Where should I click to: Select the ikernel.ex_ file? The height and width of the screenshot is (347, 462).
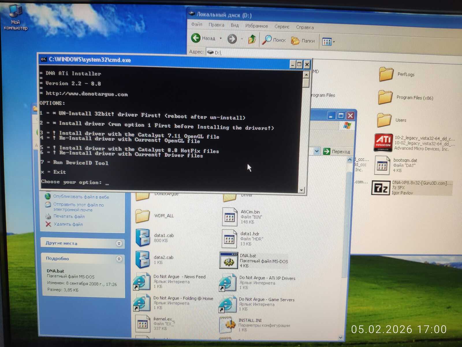[x=155, y=324]
